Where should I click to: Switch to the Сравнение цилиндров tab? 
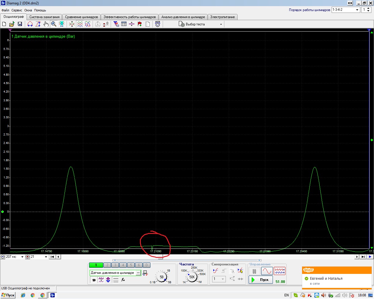pyautogui.click(x=82, y=17)
